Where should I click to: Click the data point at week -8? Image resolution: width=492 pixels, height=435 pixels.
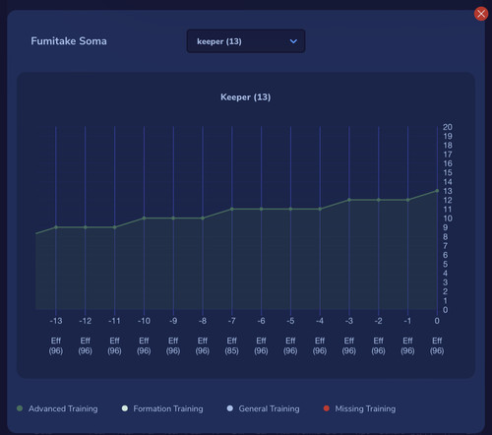coord(203,218)
